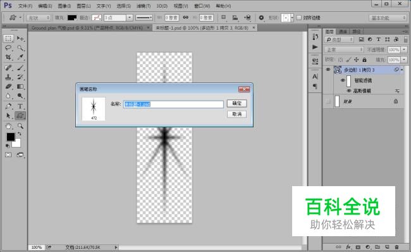Open the Paragraph panel icon
The height and width of the screenshot is (252, 411).
(x=315, y=86)
